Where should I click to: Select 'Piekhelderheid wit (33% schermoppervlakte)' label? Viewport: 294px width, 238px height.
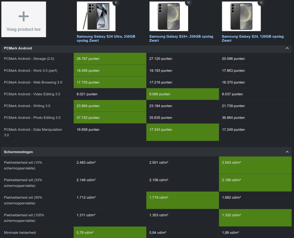23,183
